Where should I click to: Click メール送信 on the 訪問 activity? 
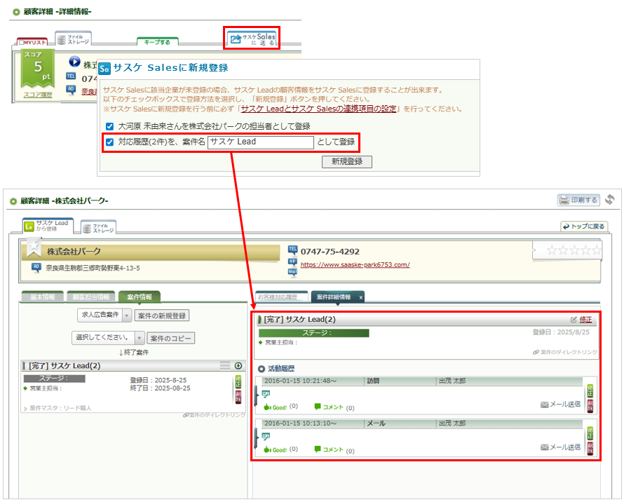pos(560,405)
